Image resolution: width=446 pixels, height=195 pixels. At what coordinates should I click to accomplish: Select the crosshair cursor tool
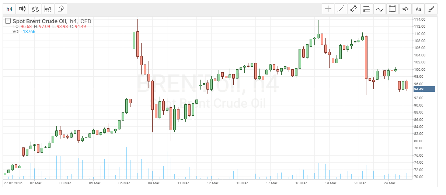pyautogui.click(x=328, y=9)
